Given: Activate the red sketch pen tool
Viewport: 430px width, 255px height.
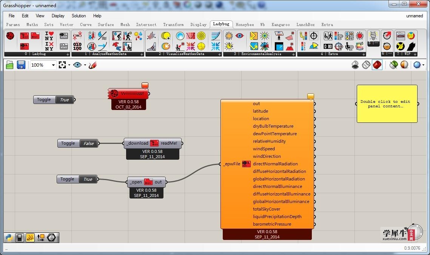Looking at the screenshot, I should click(x=92, y=65).
